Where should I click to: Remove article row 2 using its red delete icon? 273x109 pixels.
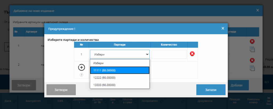tap(252, 60)
